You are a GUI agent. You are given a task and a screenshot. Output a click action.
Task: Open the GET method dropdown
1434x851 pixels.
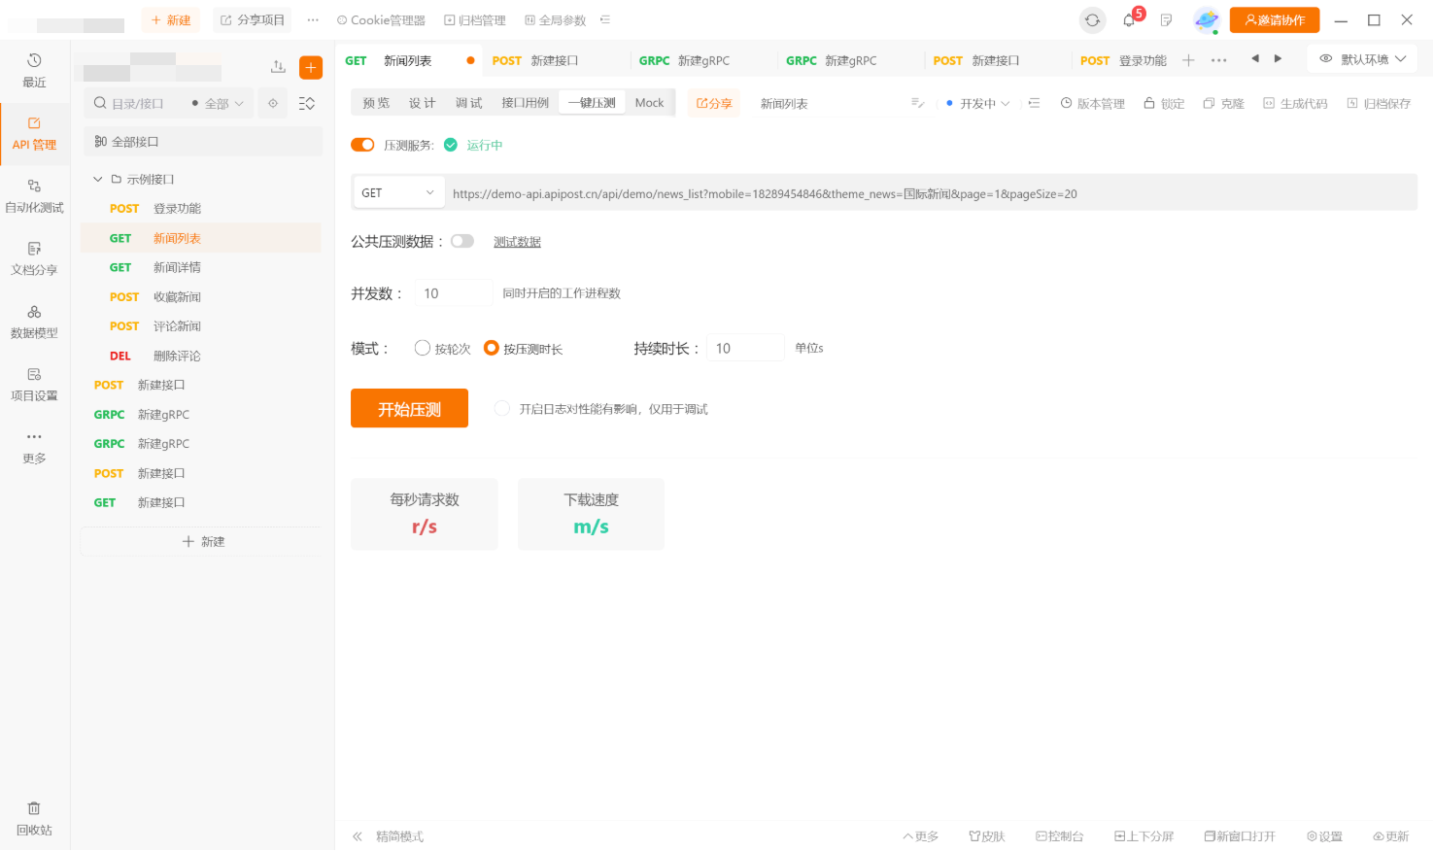pos(398,193)
